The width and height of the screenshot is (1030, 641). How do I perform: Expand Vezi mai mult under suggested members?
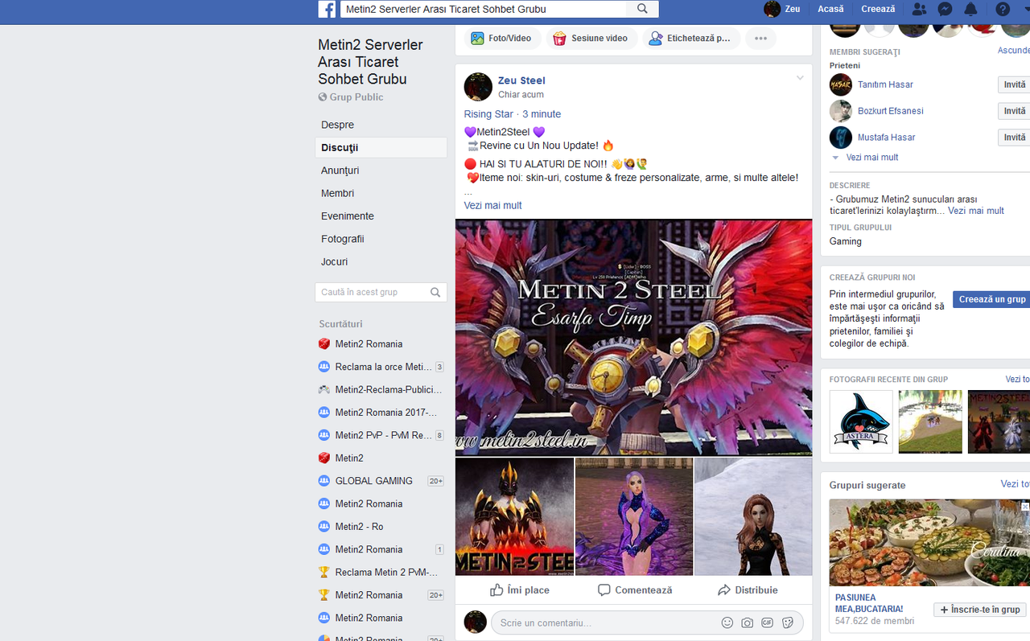click(x=872, y=158)
